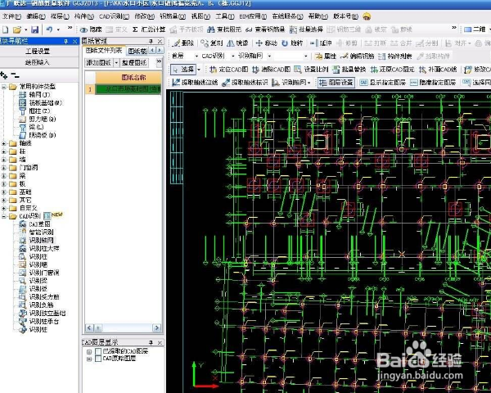Viewport: 491px width, 393px height.
Task: Open the 文件(F) menu
Action: (11, 16)
